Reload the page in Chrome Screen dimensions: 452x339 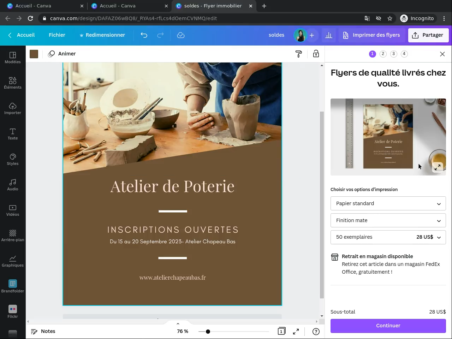(30, 18)
